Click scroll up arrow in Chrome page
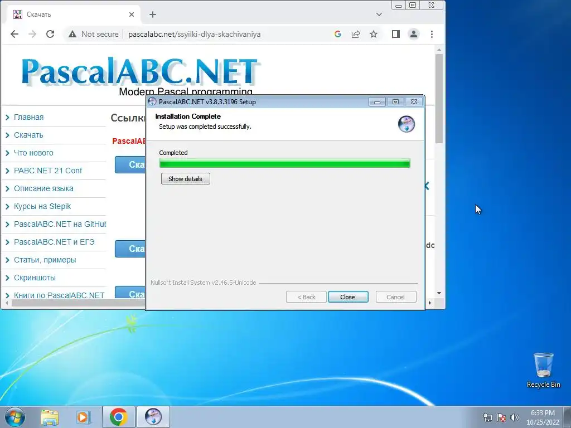The height and width of the screenshot is (428, 571). (439, 50)
